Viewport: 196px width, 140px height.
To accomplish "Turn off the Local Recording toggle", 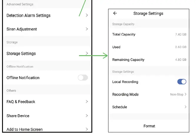I will 182,82.
